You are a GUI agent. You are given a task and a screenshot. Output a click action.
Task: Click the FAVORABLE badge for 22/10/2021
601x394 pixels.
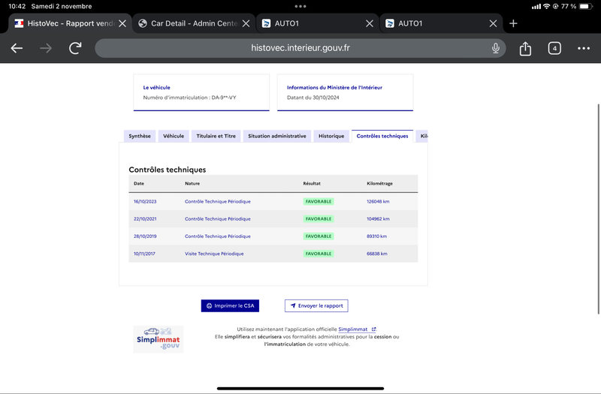(x=319, y=219)
